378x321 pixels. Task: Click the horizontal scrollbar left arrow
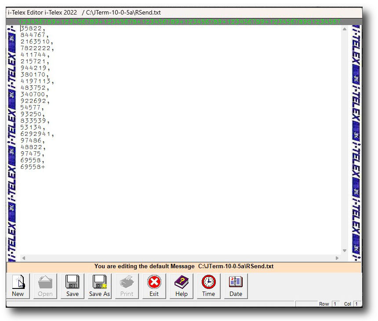(24, 258)
